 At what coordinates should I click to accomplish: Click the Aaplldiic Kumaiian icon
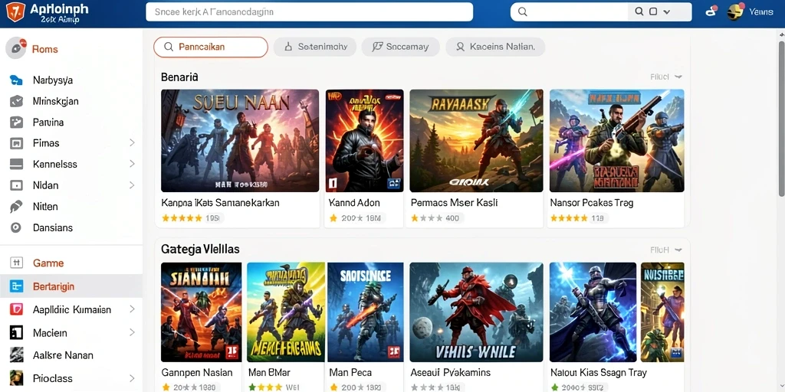(x=16, y=309)
